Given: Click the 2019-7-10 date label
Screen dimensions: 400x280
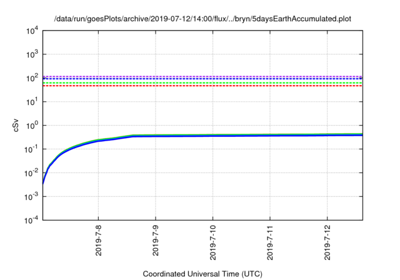Looking at the screenshot, I should (x=212, y=242).
